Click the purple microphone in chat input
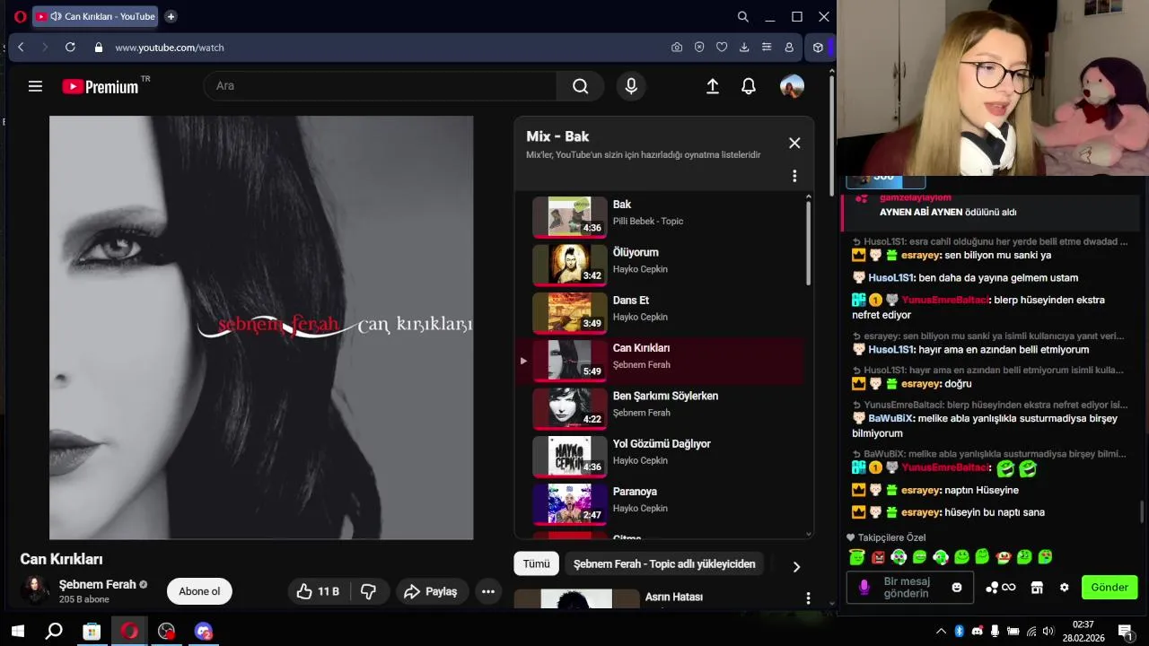 864,588
